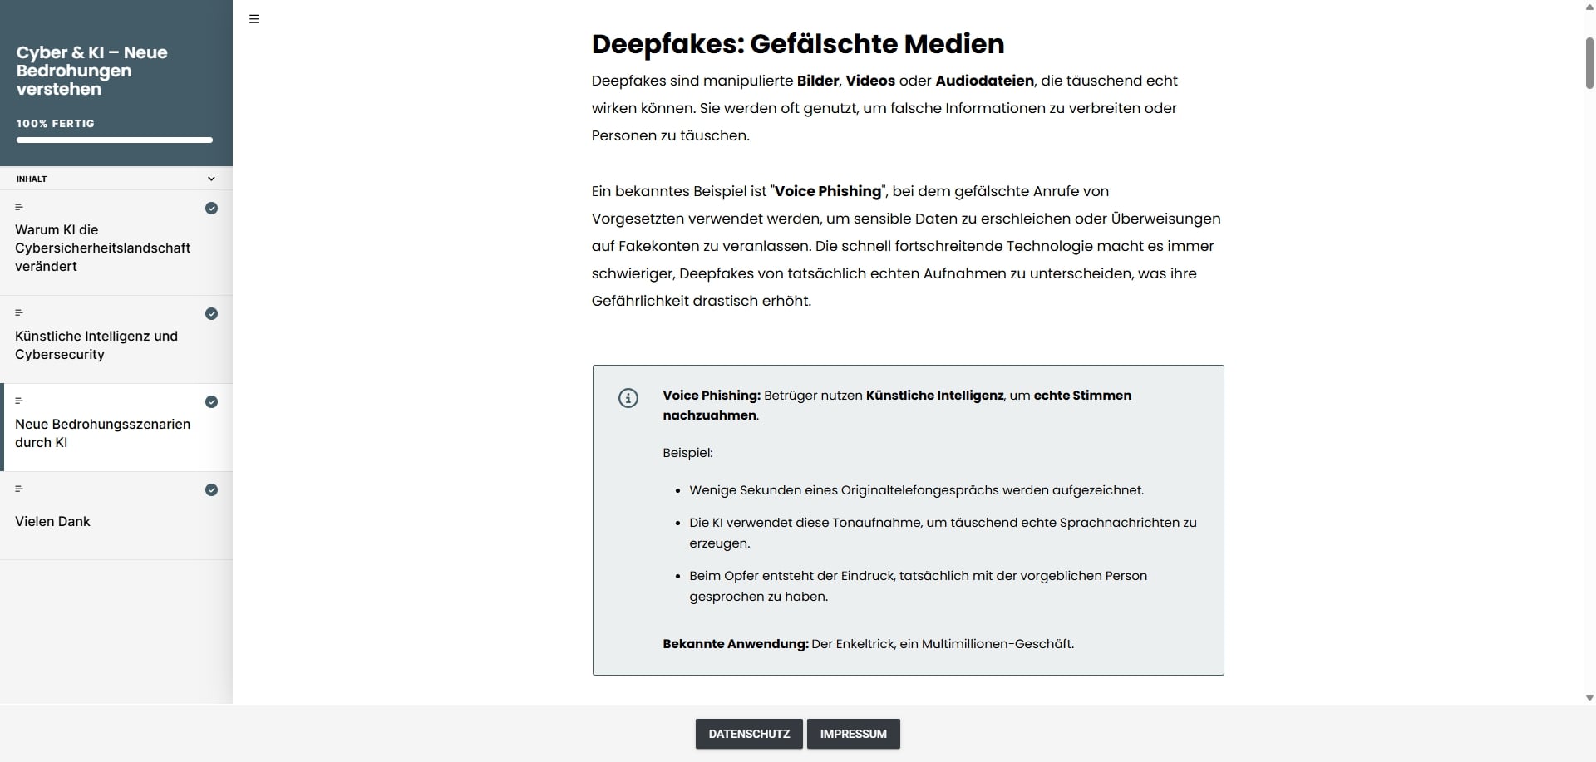Click the document icon beside 'Neue Bedrohungsszenarien durch KI'
The width and height of the screenshot is (1596, 762).
(19, 400)
